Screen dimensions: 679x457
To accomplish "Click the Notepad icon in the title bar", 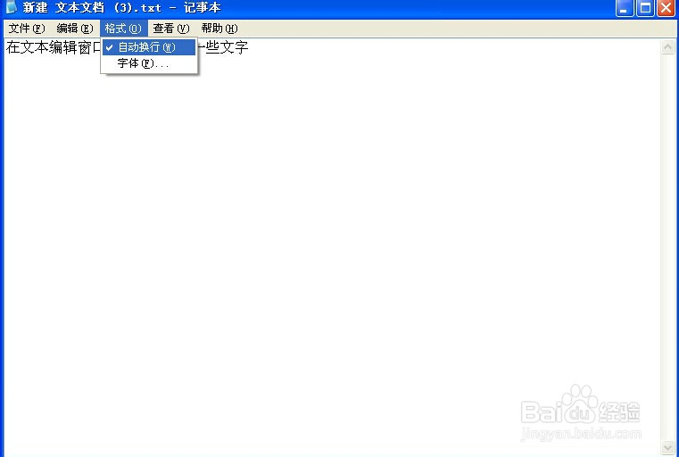I will (x=11, y=7).
